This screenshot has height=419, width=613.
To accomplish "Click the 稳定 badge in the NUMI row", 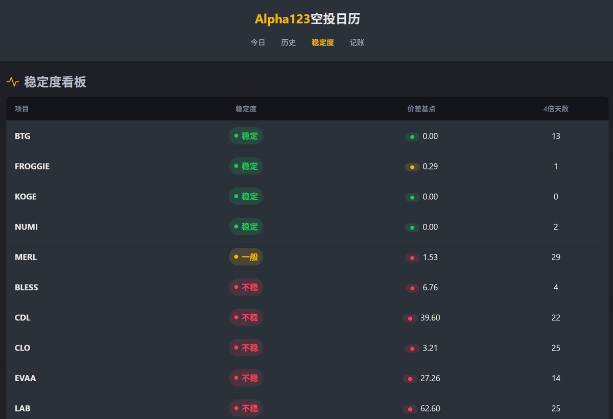I will (x=246, y=227).
